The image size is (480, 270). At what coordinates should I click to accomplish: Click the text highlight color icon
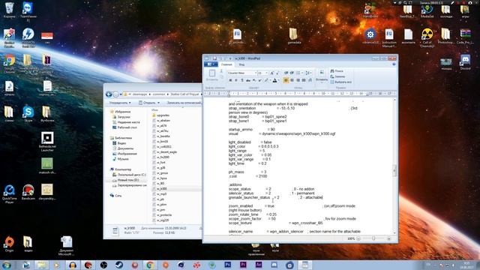[x=266, y=80]
